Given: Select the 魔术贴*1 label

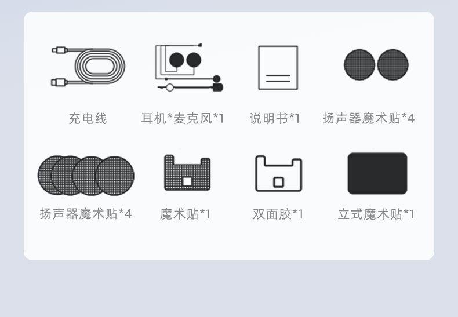Looking at the screenshot, I should 185,214.
